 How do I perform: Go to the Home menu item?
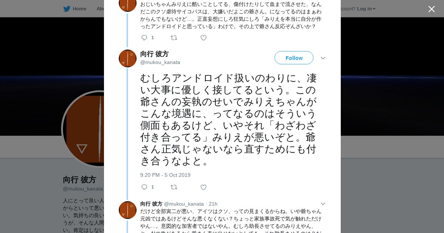point(79,9)
